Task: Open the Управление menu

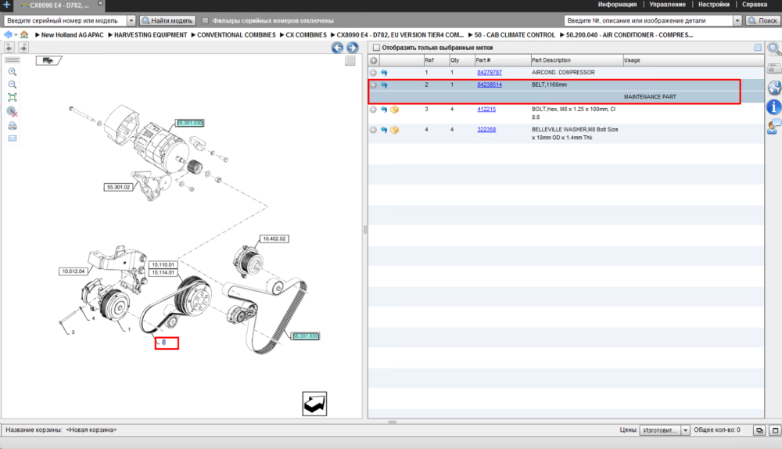Action: point(667,5)
